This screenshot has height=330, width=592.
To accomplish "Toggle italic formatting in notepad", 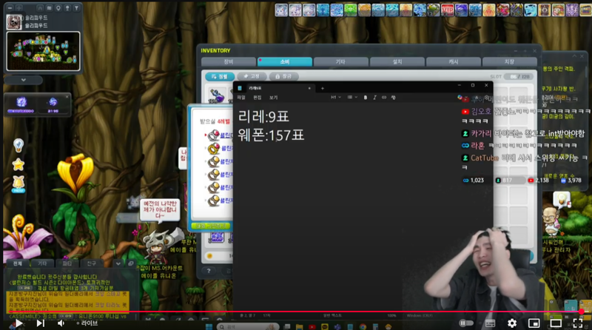I will pos(374,98).
